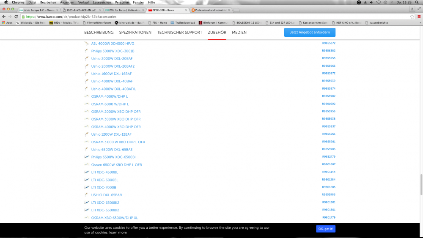Bookmark this page using the star icon

pyautogui.click(x=412, y=16)
